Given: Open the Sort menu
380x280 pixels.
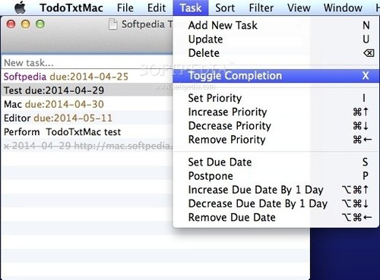Looking at the screenshot, I should pyautogui.click(x=225, y=8).
